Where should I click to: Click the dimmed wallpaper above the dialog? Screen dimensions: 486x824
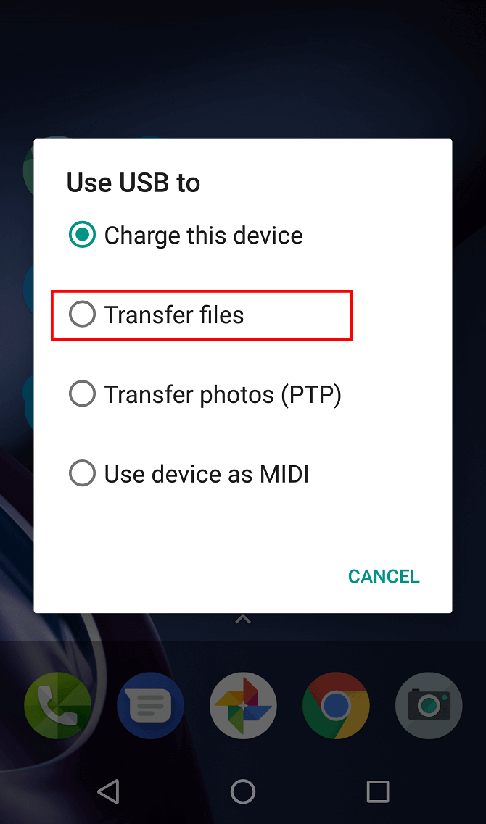pos(243,68)
